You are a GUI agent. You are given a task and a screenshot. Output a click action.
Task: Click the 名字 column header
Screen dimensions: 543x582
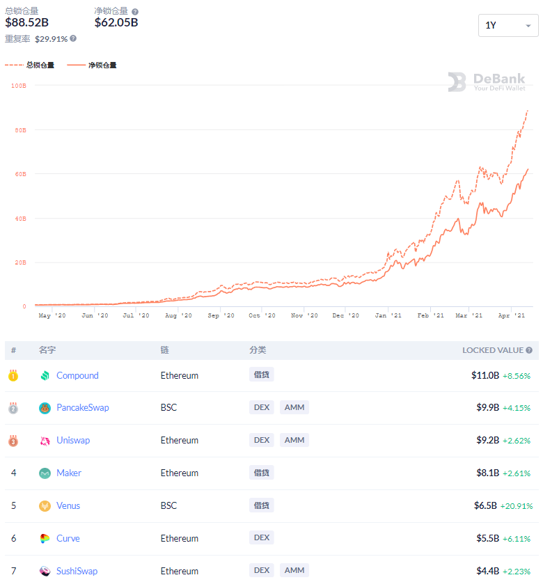point(47,350)
